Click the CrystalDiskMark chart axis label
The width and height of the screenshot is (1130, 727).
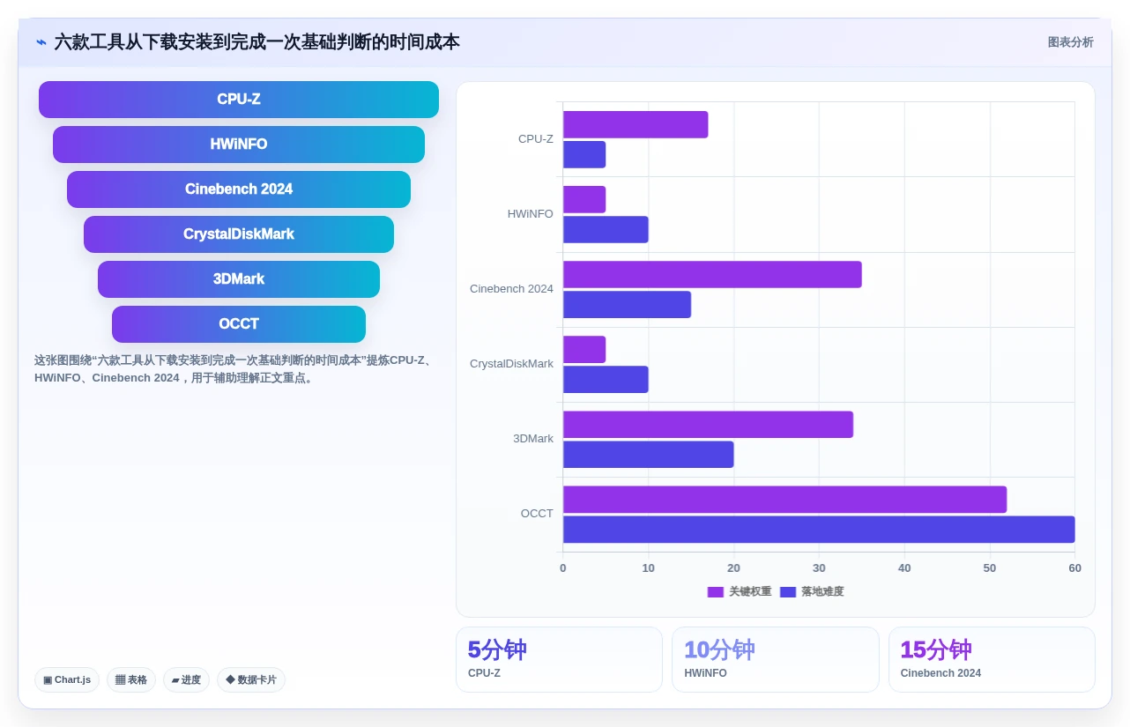pyautogui.click(x=512, y=363)
